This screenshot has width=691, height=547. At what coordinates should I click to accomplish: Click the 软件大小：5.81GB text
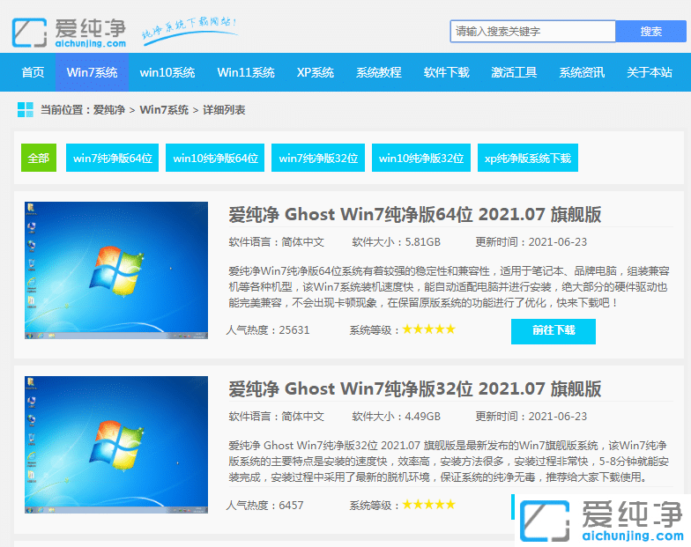pyautogui.click(x=397, y=241)
